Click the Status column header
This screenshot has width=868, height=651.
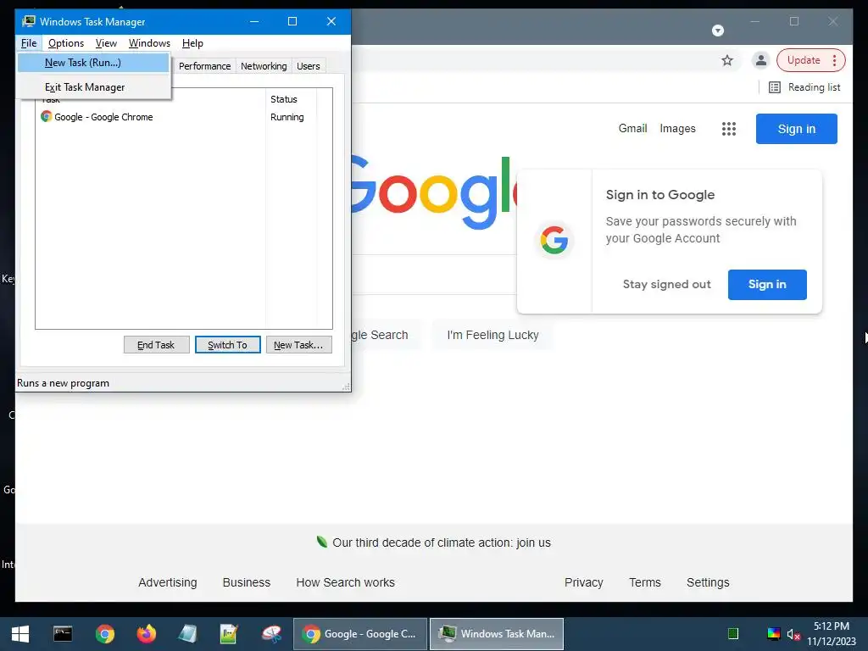[x=291, y=99]
